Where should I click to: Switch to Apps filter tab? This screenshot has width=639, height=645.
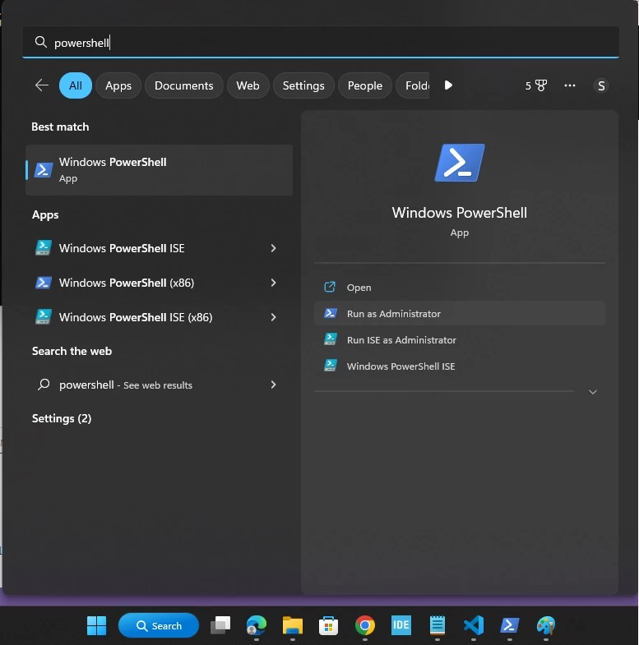click(x=118, y=85)
